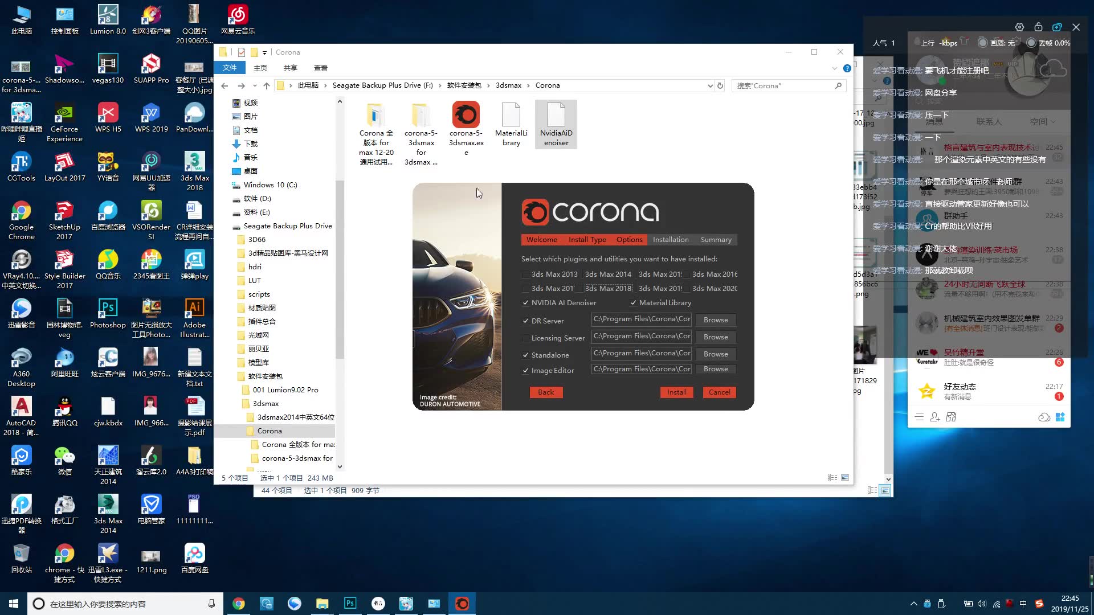Select the Corona 全版本 folder icon
1094x615 pixels.
click(x=376, y=134)
